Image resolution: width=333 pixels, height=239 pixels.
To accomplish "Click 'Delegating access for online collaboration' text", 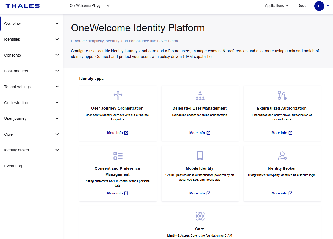I will [x=200, y=115].
